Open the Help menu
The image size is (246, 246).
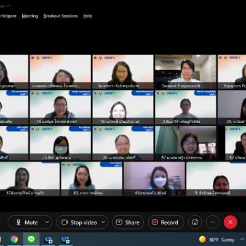point(88,16)
